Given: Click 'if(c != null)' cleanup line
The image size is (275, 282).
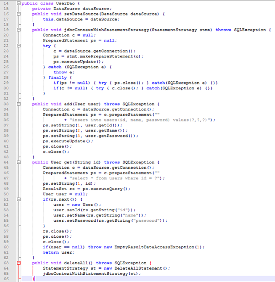Looking at the screenshot, I should point(133,88).
